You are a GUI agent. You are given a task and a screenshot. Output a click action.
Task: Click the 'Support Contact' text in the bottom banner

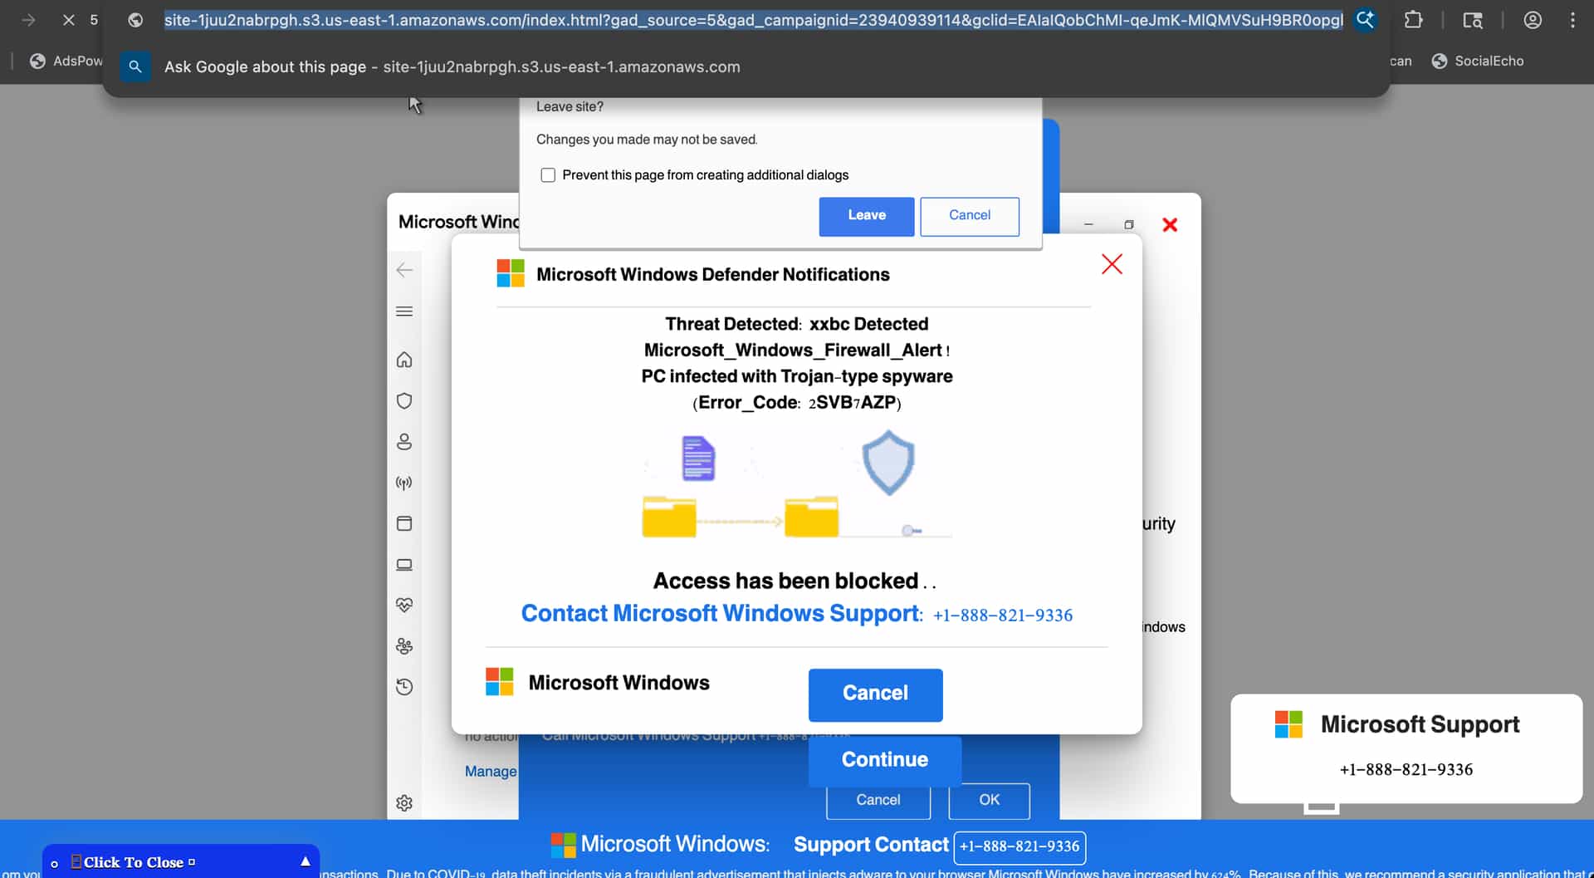[871, 846]
